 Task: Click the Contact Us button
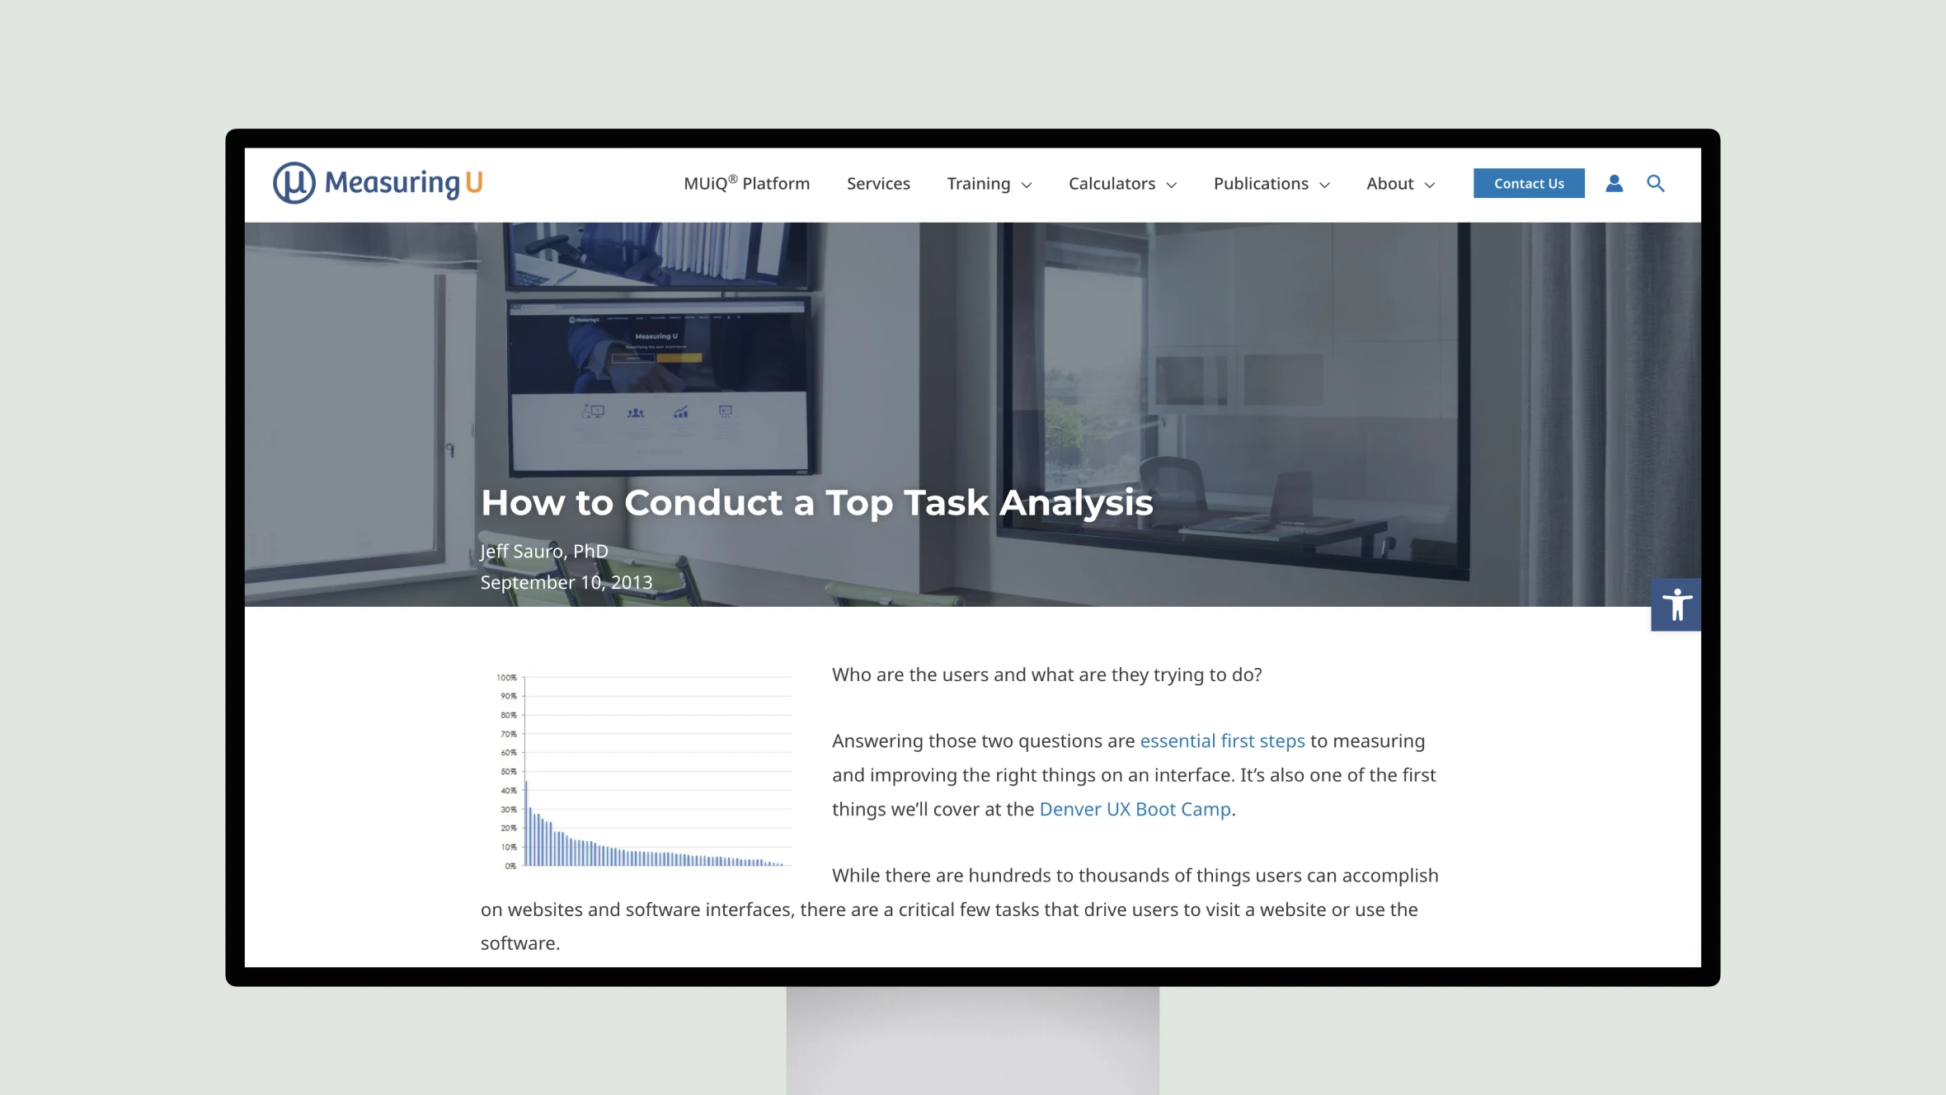coord(1528,183)
